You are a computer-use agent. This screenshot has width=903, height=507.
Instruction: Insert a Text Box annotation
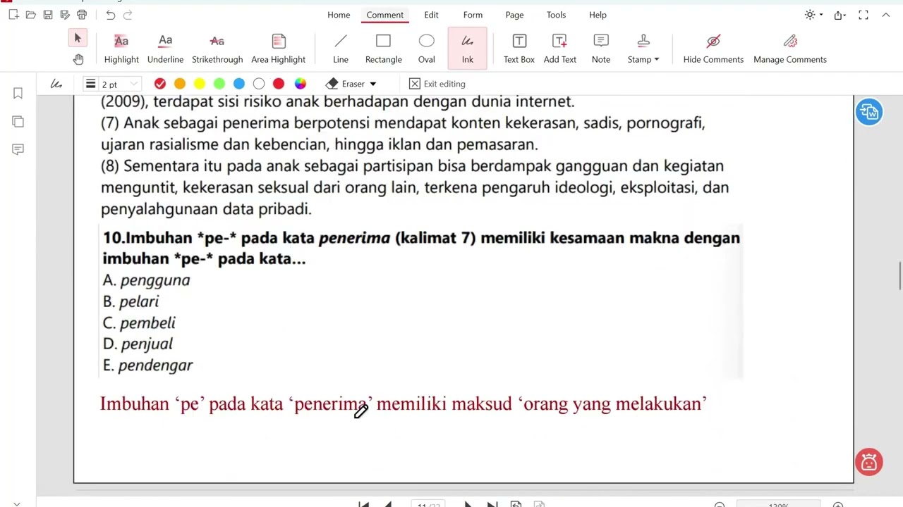click(519, 49)
